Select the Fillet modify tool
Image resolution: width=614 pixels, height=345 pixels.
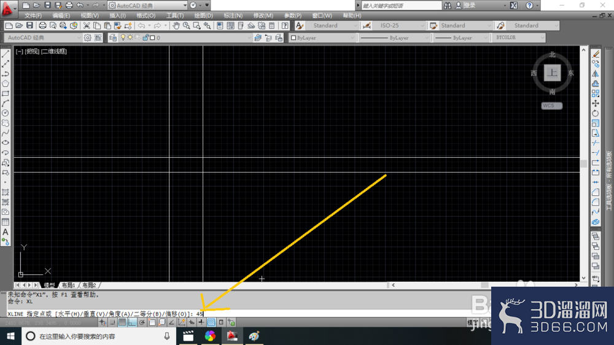[596, 202]
